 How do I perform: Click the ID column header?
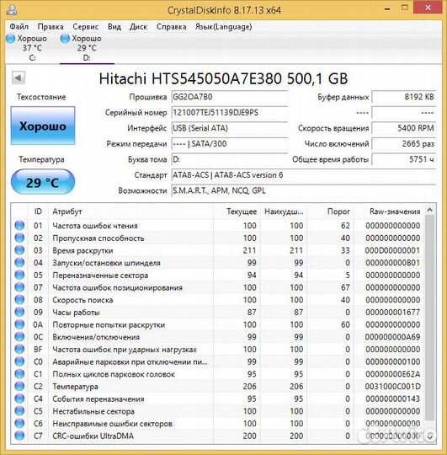(x=38, y=211)
